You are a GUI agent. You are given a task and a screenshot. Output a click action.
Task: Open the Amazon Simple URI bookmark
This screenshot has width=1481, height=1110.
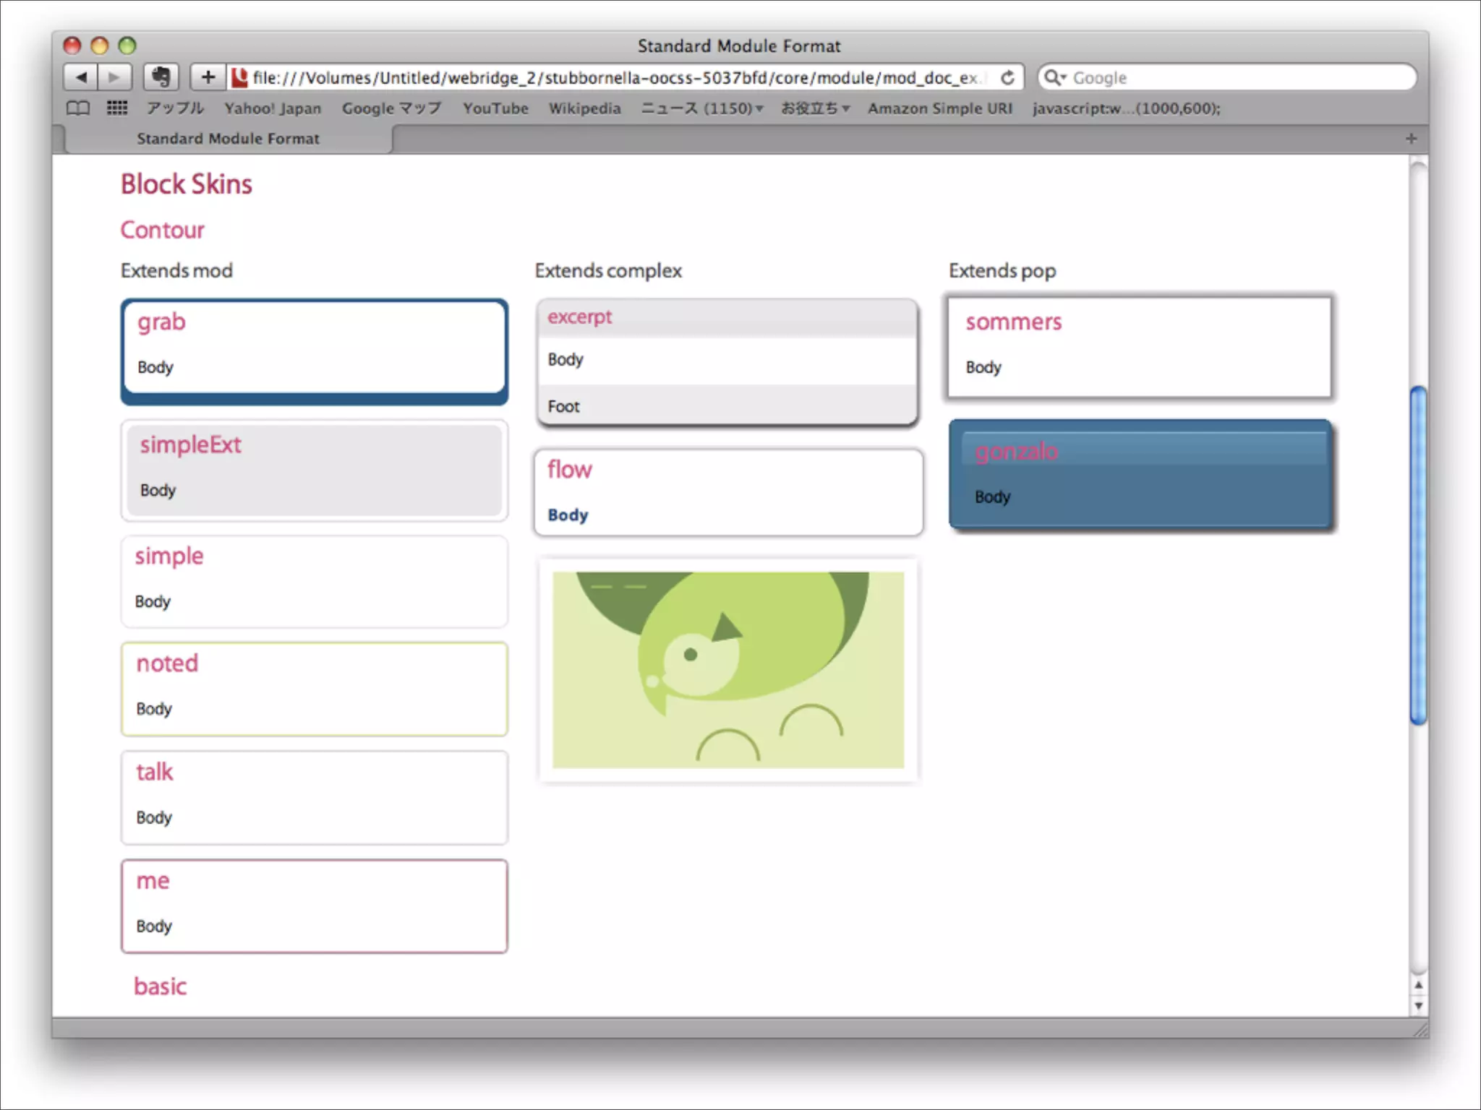click(939, 108)
